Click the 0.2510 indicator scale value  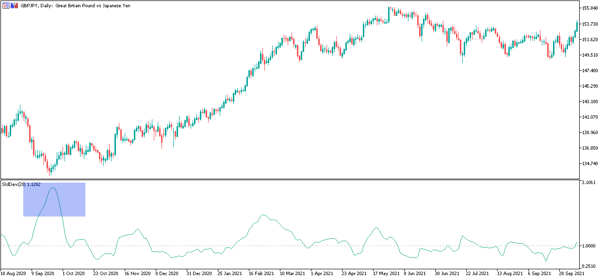click(x=589, y=266)
